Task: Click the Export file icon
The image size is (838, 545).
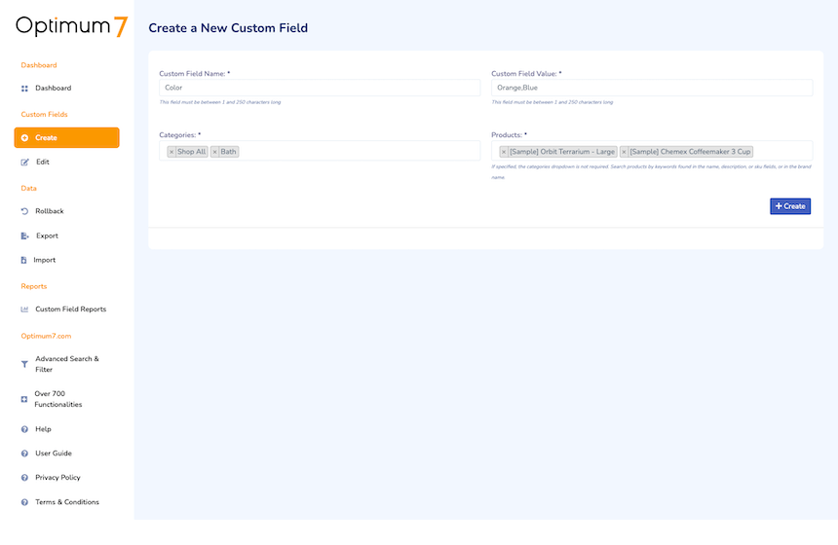Action: [24, 236]
